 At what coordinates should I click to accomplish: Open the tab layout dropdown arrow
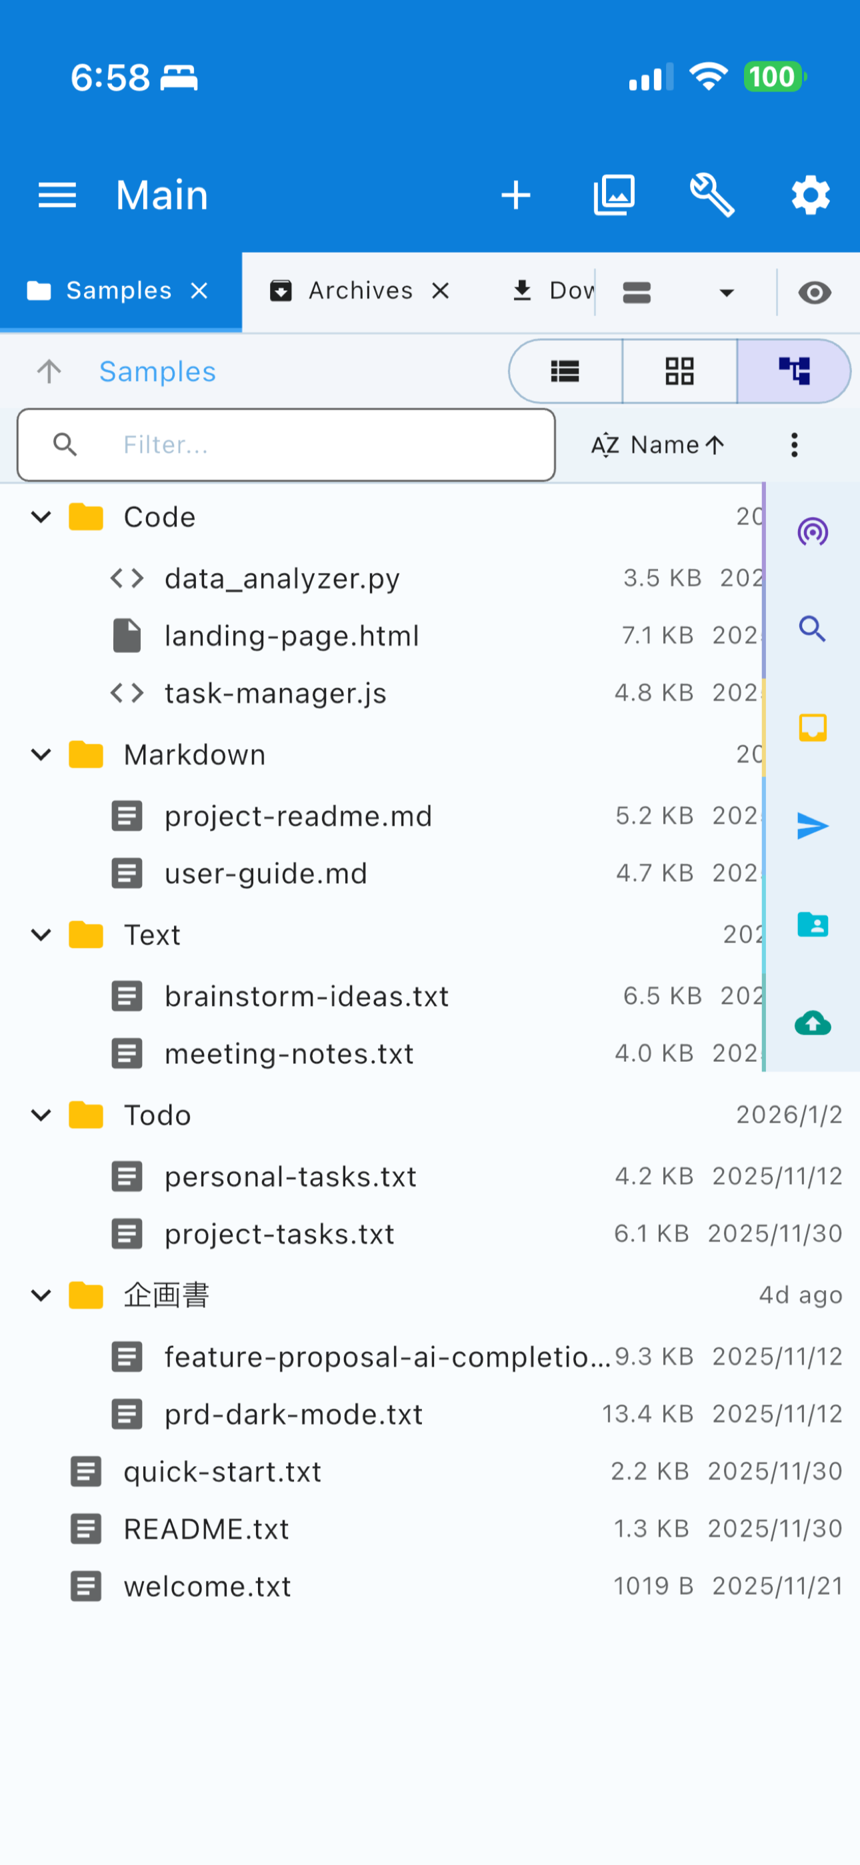click(726, 293)
